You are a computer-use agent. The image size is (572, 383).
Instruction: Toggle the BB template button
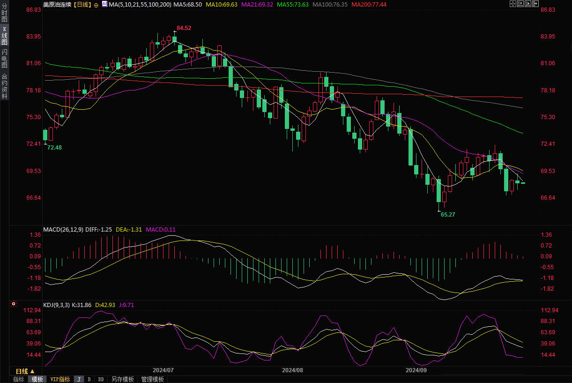(x=101, y=379)
